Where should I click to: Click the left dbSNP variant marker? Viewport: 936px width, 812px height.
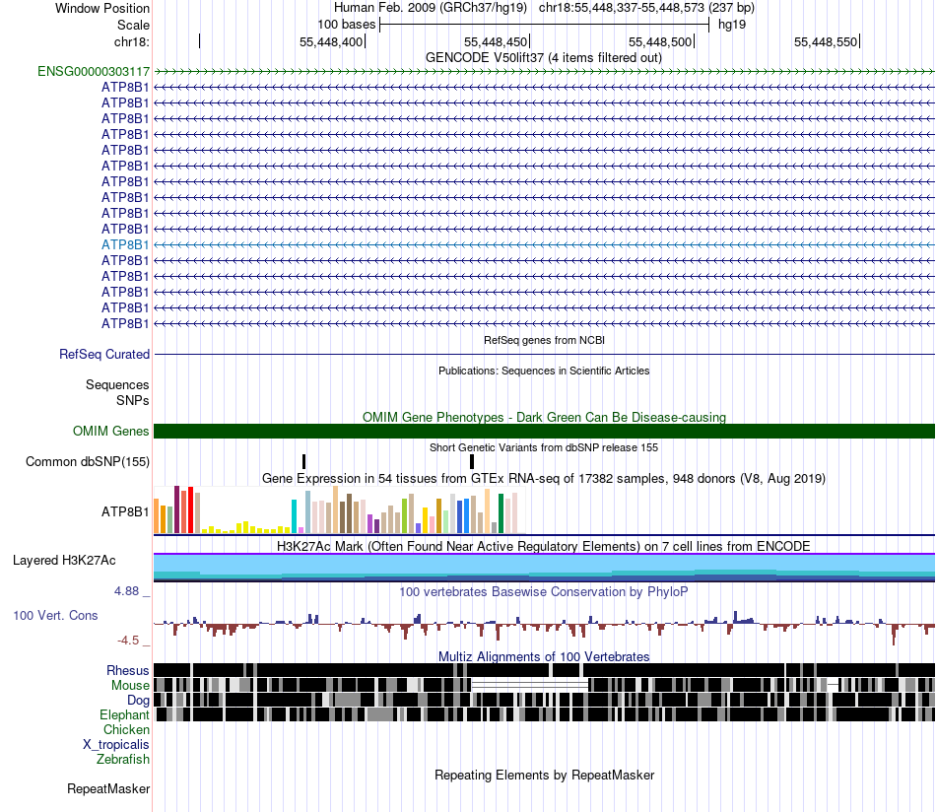tap(303, 461)
